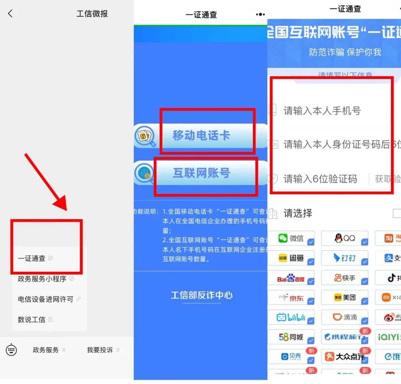Toggle 闲鱼 selection checkbox

point(311,262)
